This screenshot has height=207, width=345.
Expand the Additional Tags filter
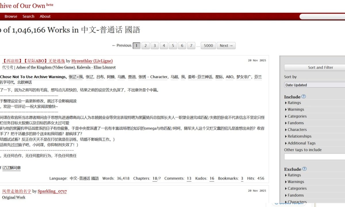click(x=301, y=143)
